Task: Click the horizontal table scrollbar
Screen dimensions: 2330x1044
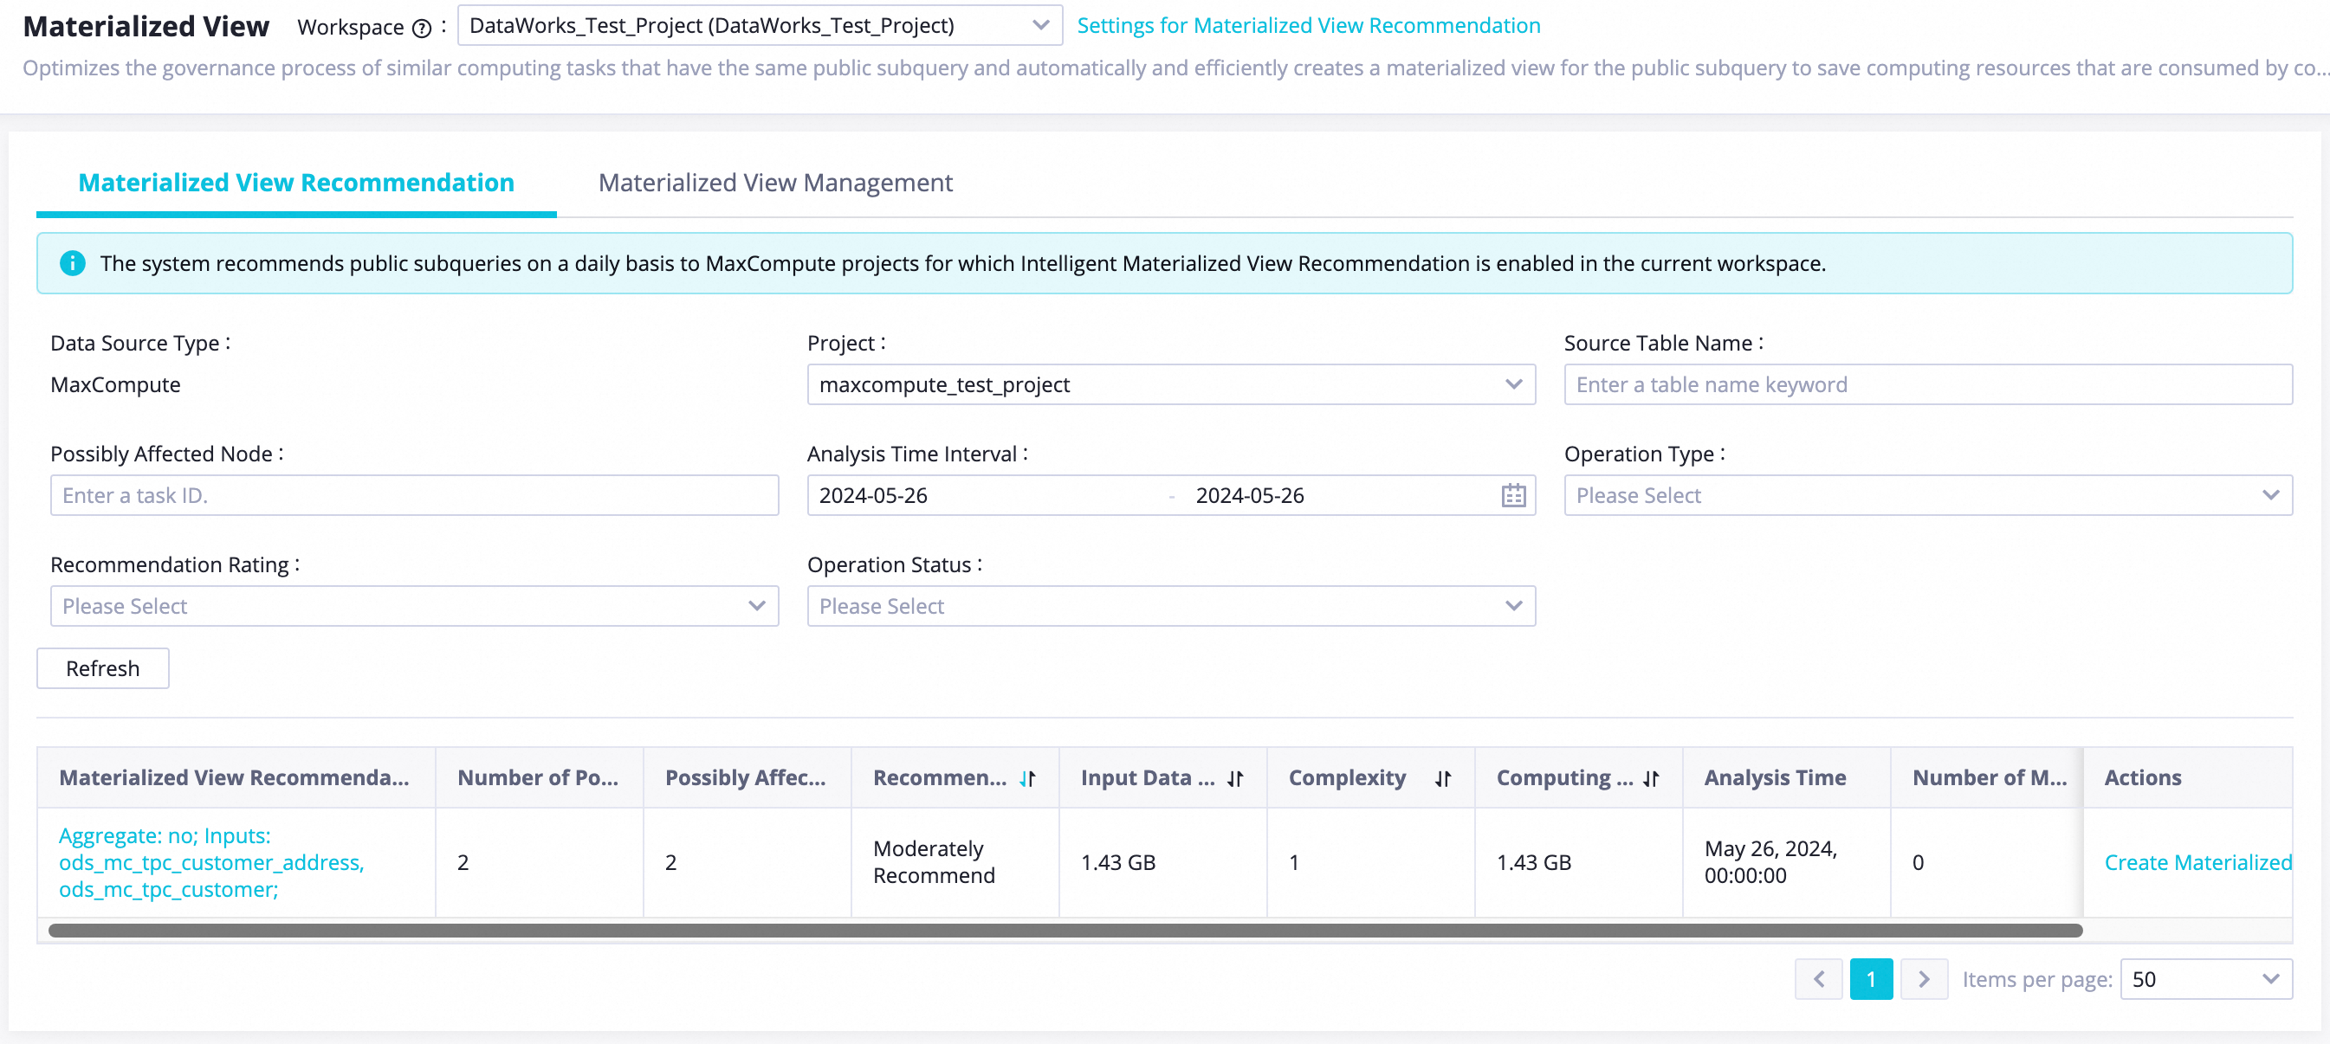Action: click(1065, 930)
